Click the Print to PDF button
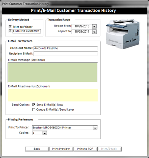 pyautogui.click(x=85, y=149)
